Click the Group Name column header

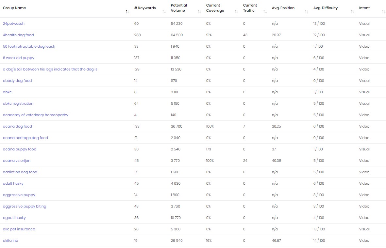coord(14,8)
